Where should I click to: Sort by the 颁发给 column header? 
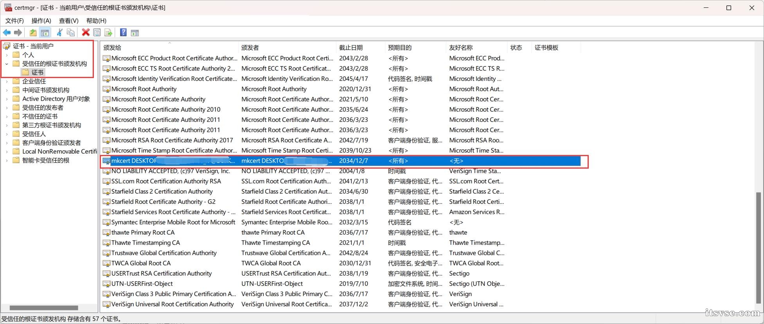pos(169,48)
